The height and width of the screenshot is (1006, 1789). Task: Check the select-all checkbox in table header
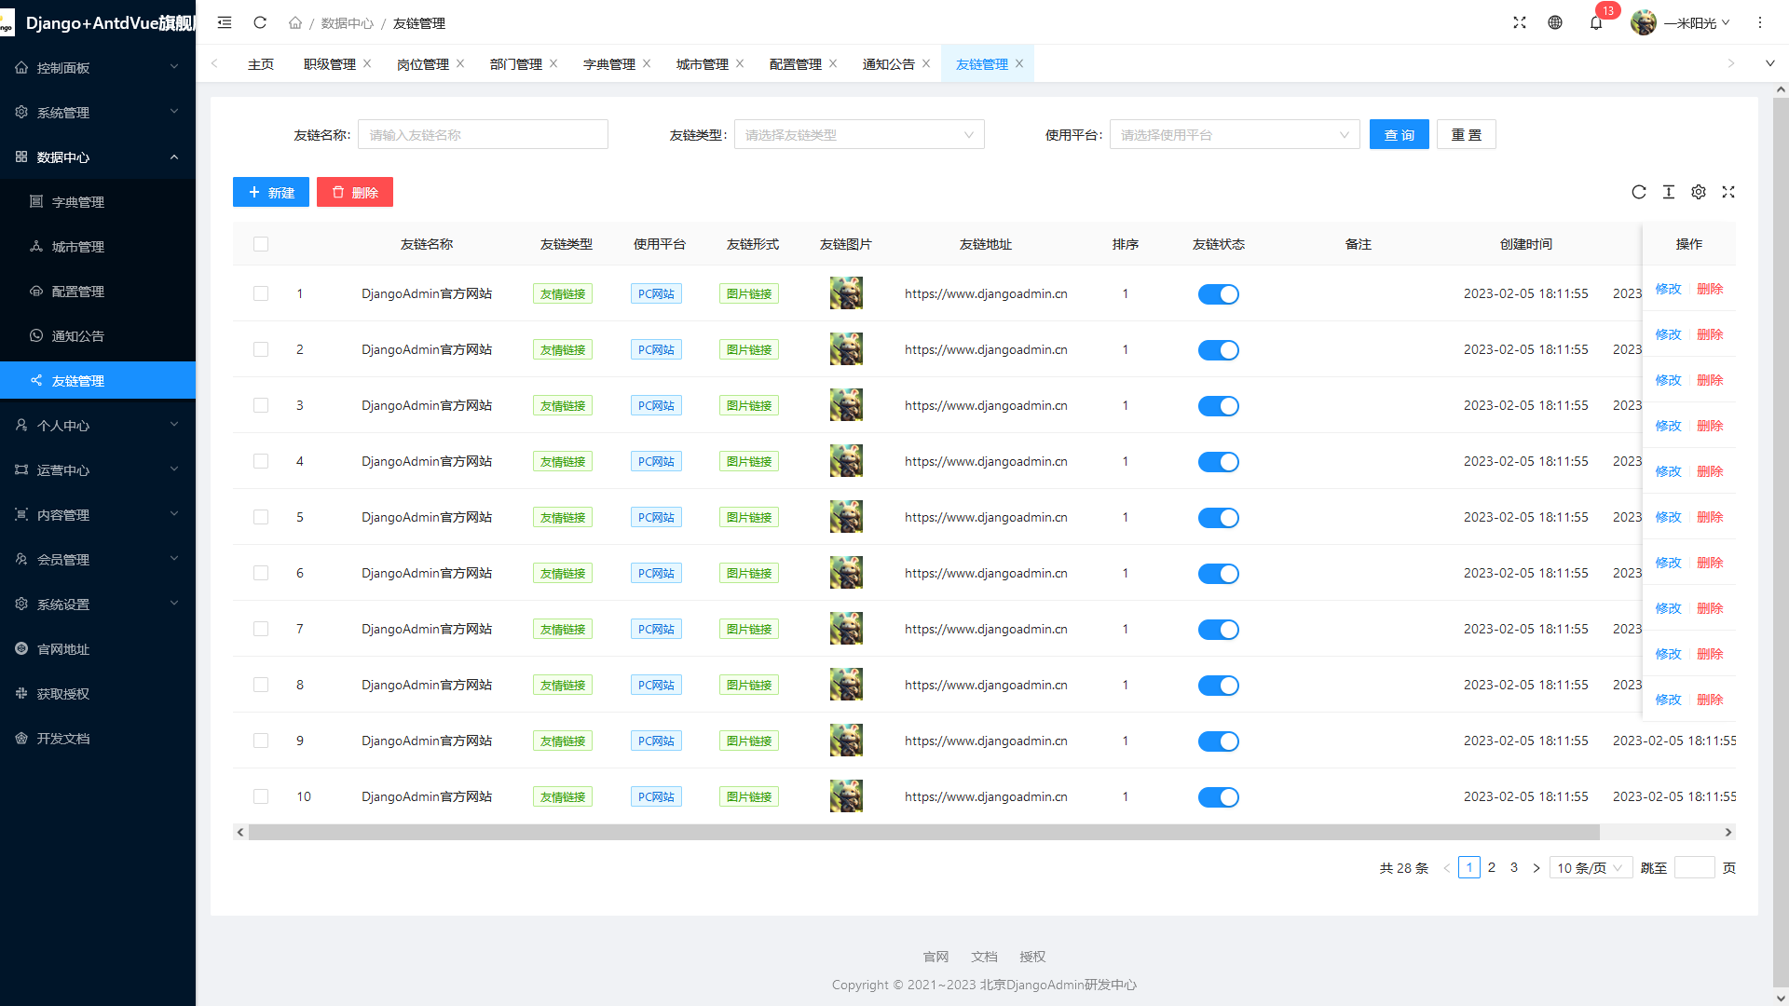point(261,244)
